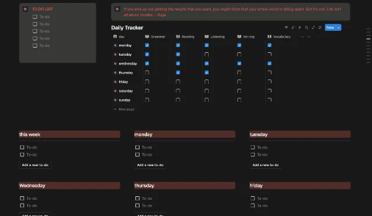The image size is (372, 216).
Task: Open the dropdown arrow beside New
Action: click(x=338, y=27)
